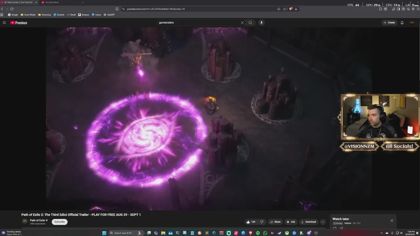Open Brave Rewards triangle icon
This screenshot has width=420, height=236.
tap(296, 9)
